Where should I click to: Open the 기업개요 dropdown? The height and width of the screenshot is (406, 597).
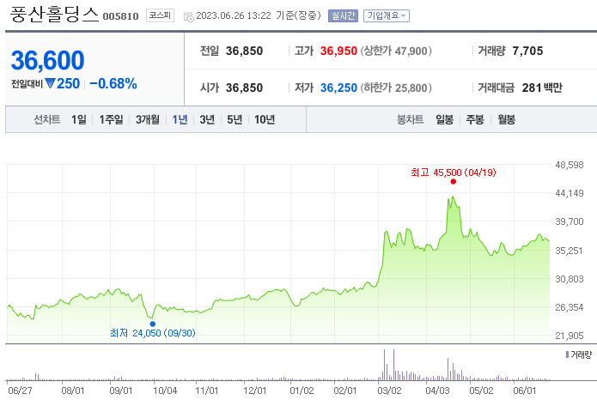pyautogui.click(x=386, y=16)
